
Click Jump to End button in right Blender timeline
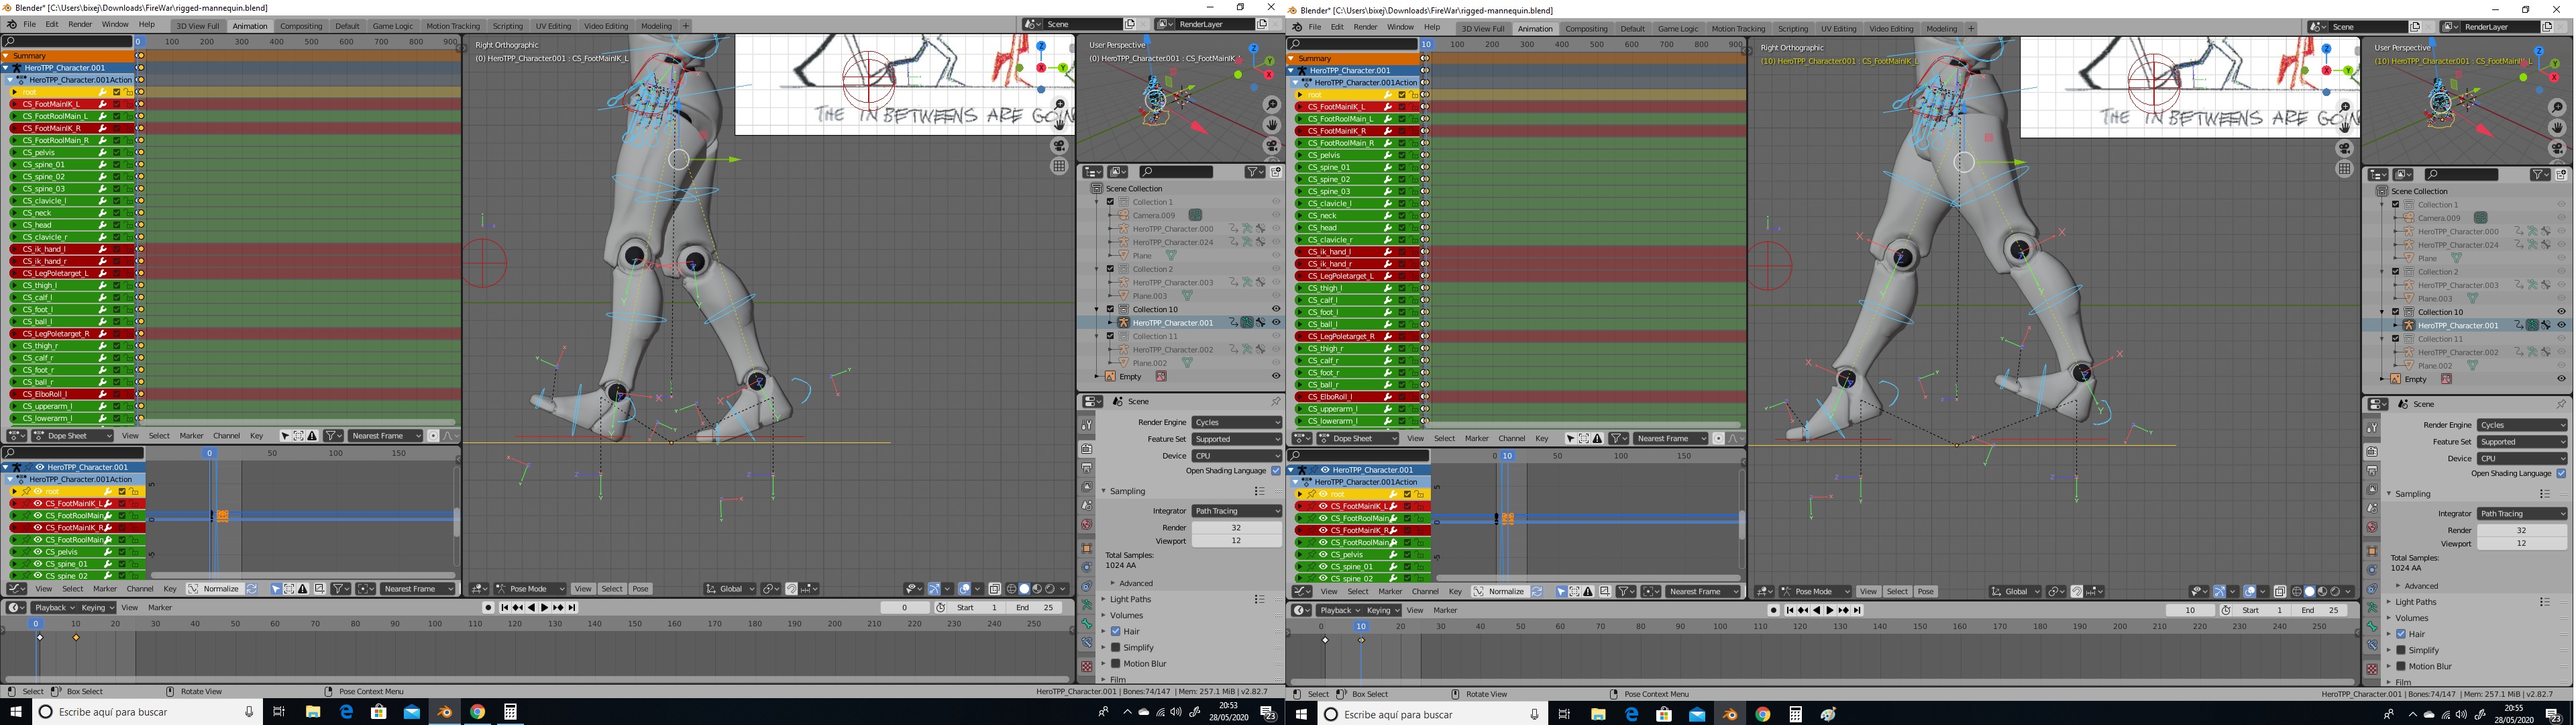tap(1858, 610)
